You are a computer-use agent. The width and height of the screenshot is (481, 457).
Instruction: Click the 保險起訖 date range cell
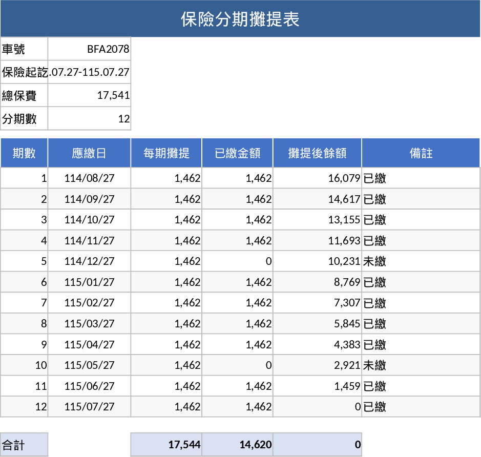90,72
